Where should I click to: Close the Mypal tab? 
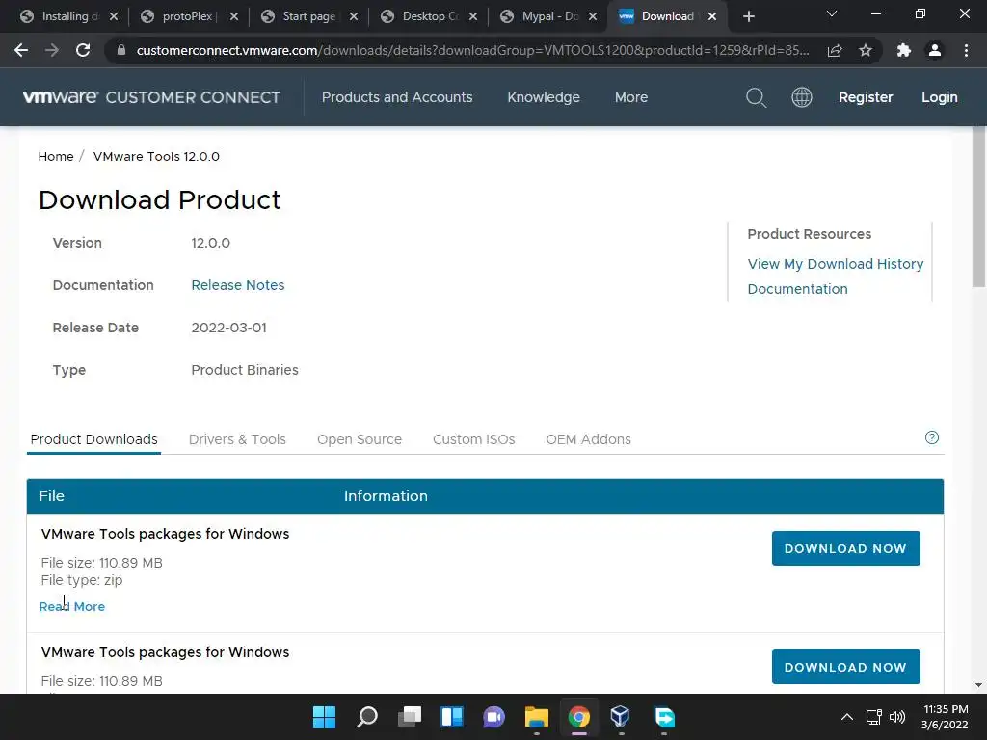(593, 16)
